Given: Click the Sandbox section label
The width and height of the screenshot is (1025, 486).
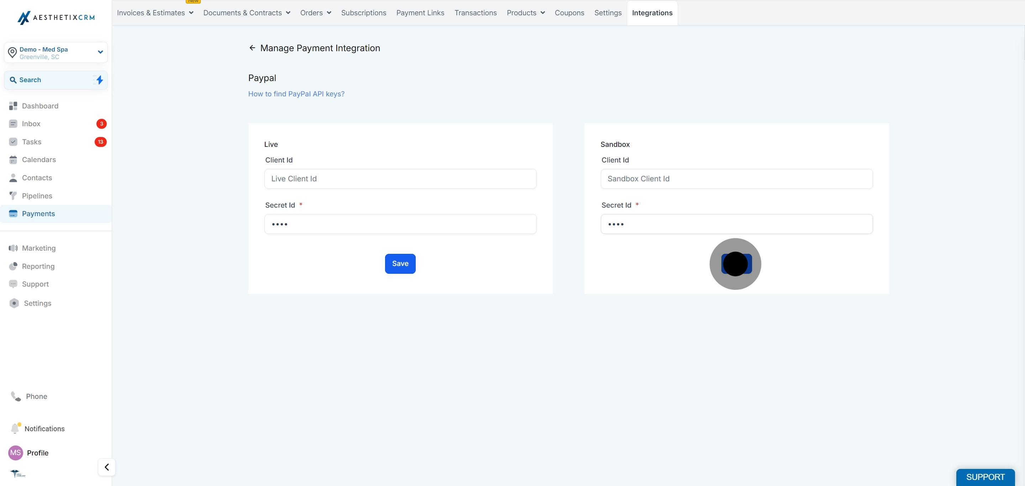Looking at the screenshot, I should click(x=615, y=144).
